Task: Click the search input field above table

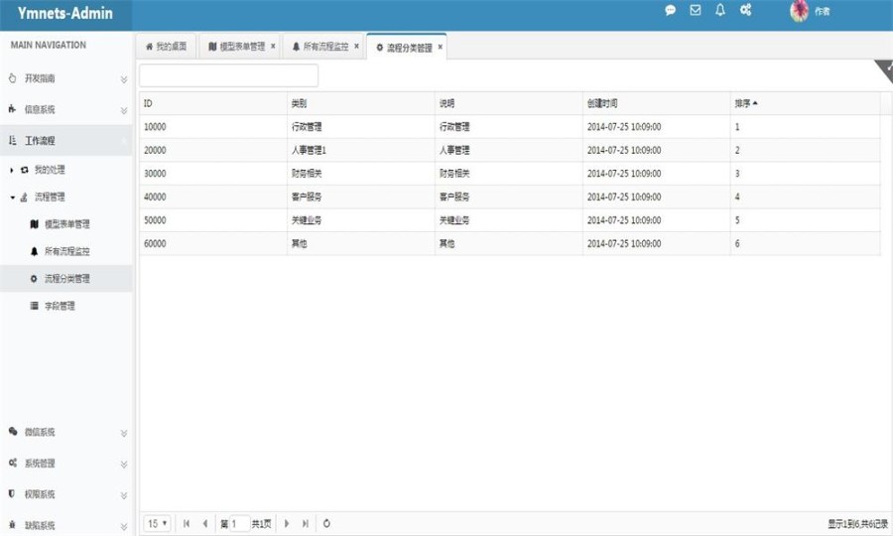Action: pos(229,75)
